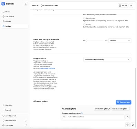Remove the MetadataProcessFailed warning option
The width and height of the screenshot is (137, 129).
click(x=127, y=117)
